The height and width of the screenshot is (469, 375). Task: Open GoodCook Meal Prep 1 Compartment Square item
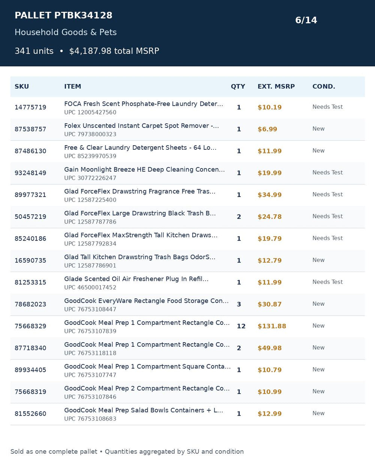[x=147, y=366]
